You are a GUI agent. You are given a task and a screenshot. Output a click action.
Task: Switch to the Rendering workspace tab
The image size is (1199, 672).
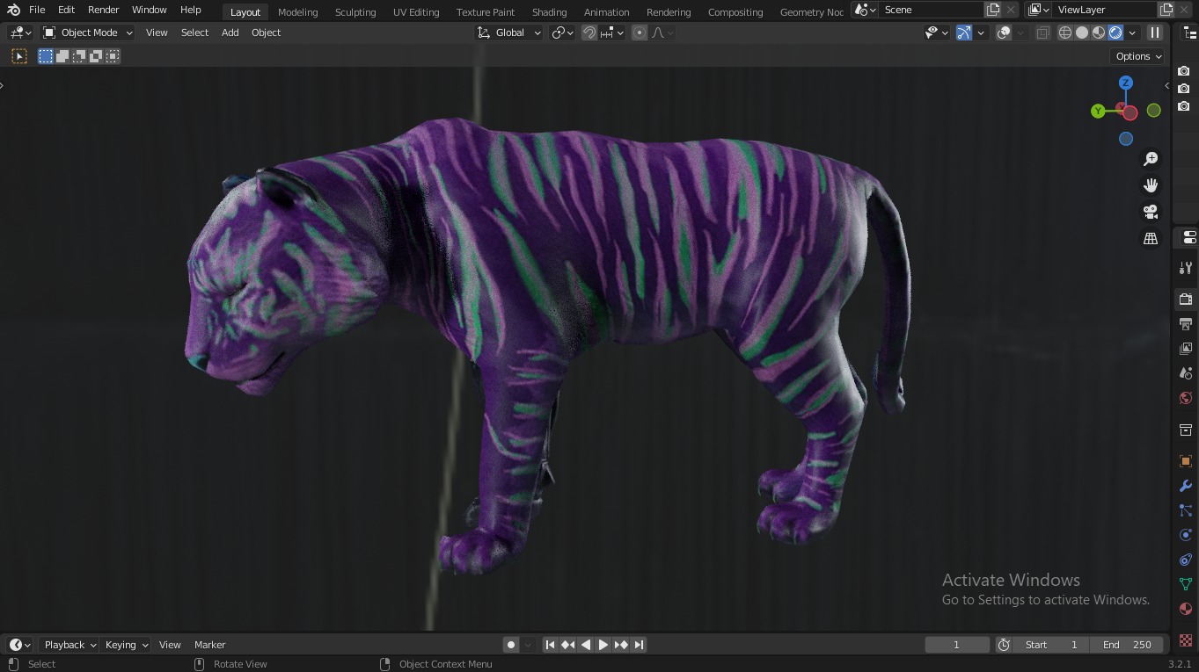669,12
